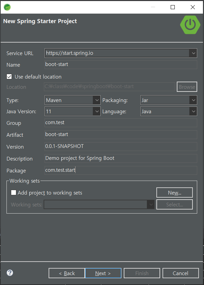Click the Version field 0.0.1-SNAPSHOT
Screen dimensions: 204x285
tap(121, 147)
